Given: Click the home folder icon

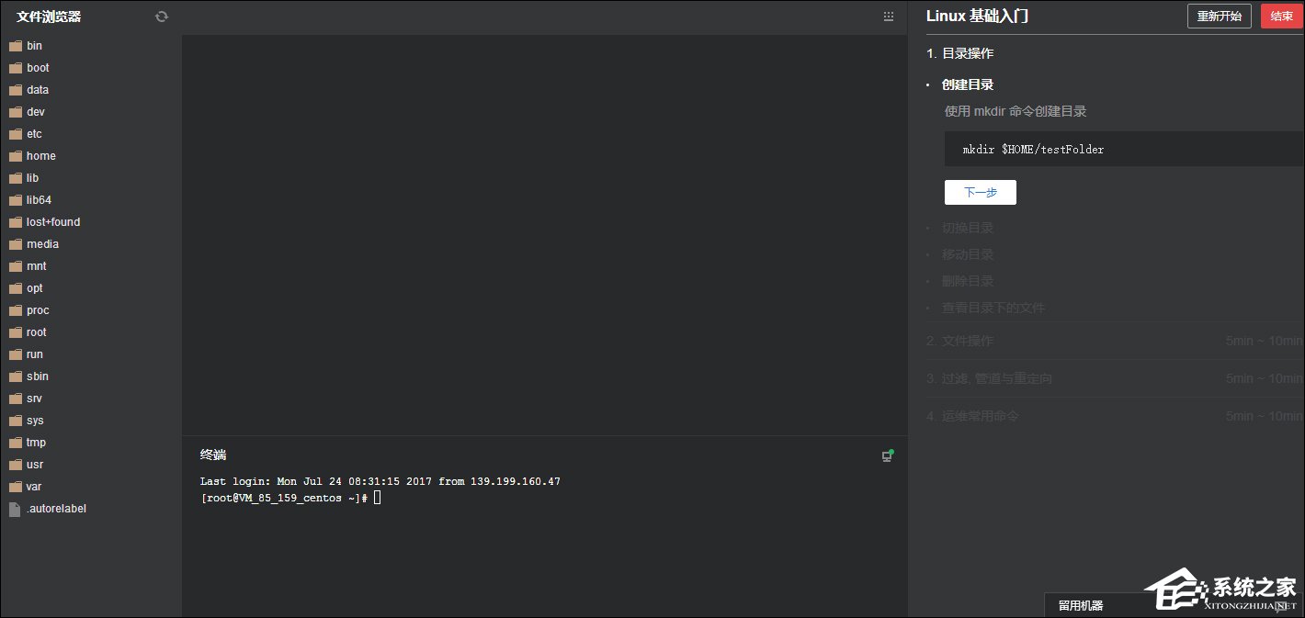Looking at the screenshot, I should click(x=15, y=156).
